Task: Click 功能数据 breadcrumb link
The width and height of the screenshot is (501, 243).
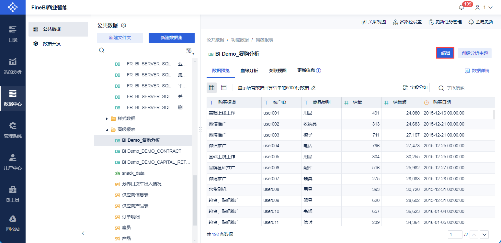Action: pos(240,40)
